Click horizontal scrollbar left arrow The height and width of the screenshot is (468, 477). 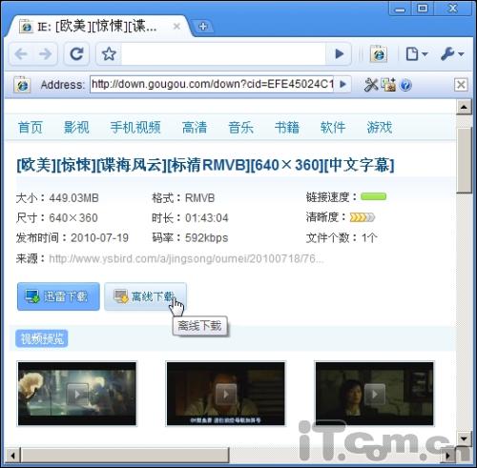click(12, 456)
